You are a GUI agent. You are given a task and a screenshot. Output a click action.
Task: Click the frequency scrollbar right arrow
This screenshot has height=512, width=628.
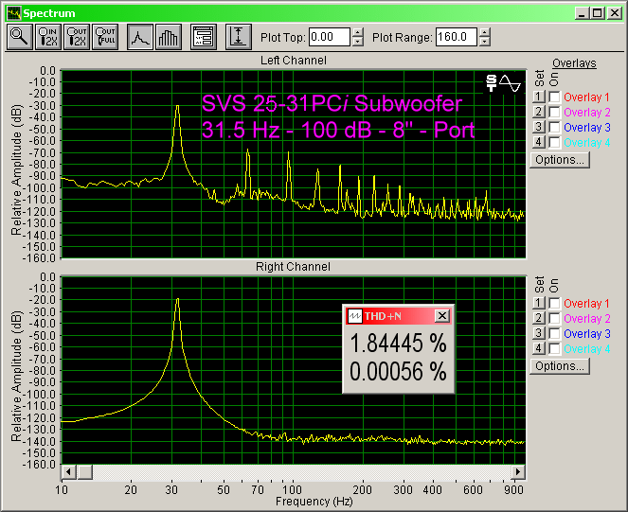point(518,472)
